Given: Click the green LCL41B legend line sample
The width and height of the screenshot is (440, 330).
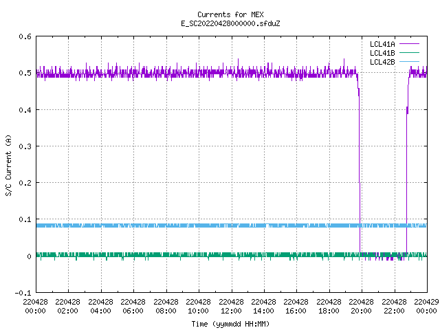Looking at the screenshot, I should pyautogui.click(x=410, y=53).
